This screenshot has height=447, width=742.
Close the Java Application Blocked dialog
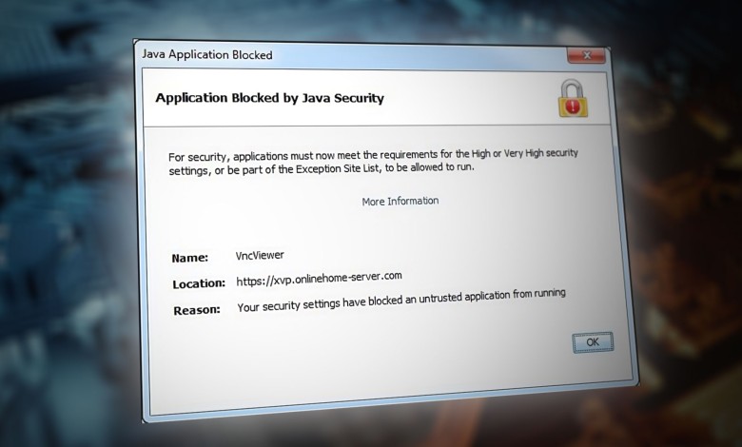[x=587, y=56]
